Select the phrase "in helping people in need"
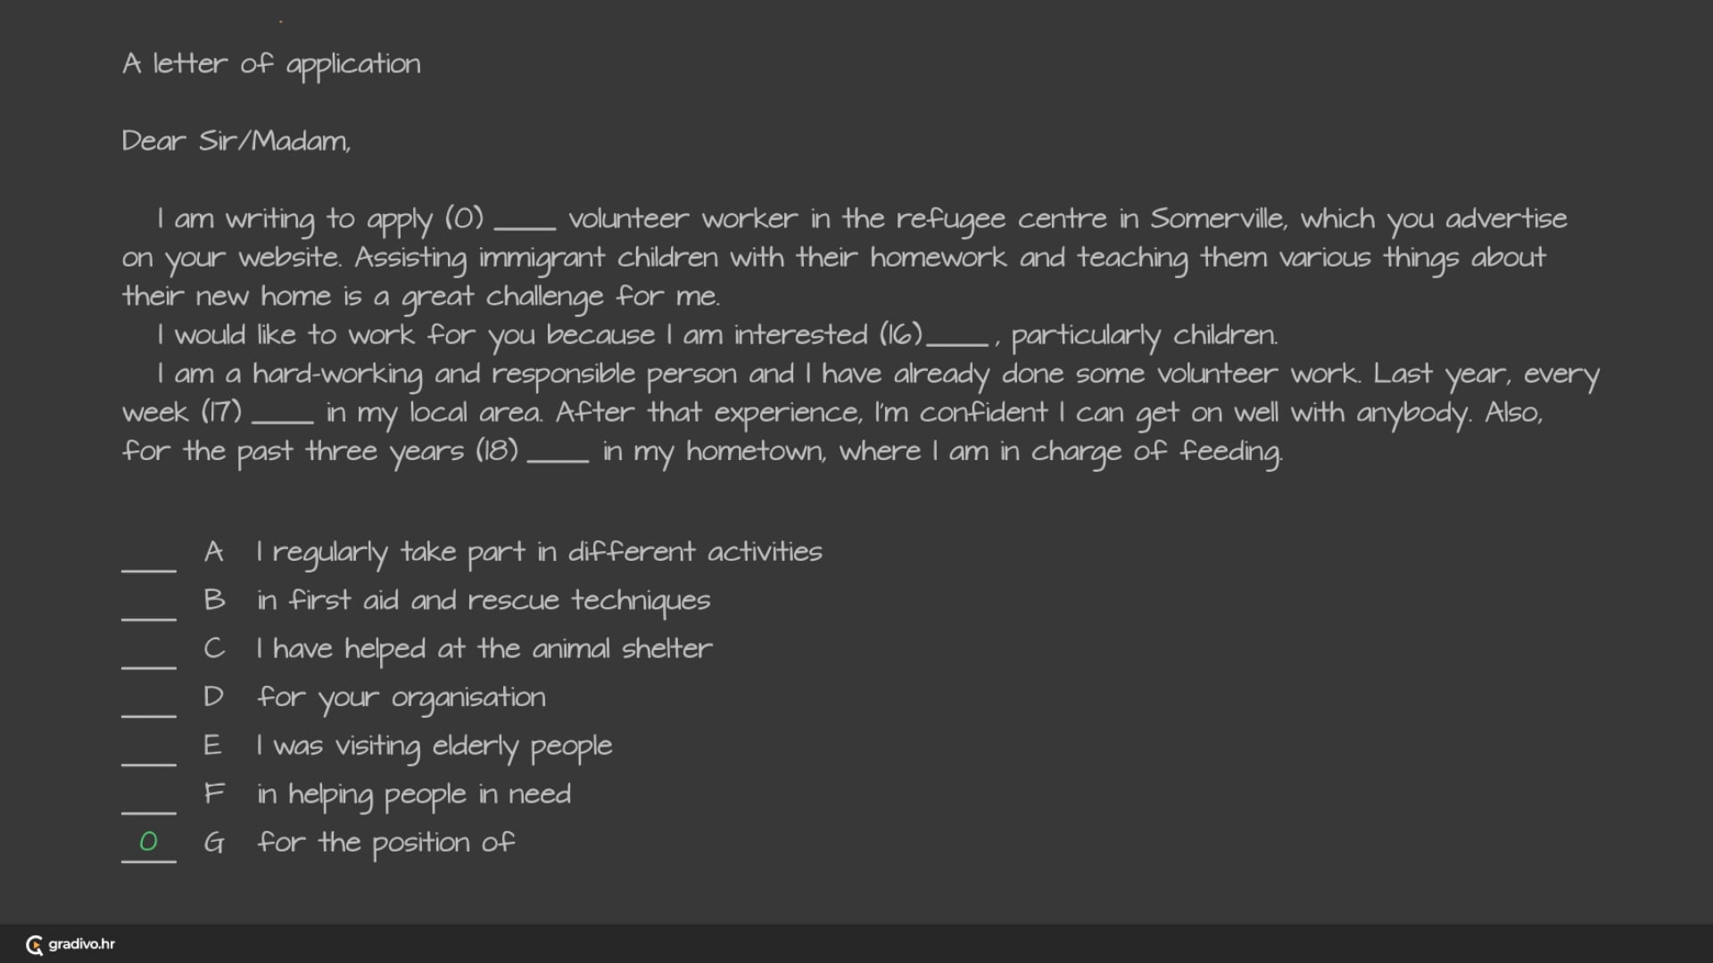The height and width of the screenshot is (963, 1713). (413, 794)
